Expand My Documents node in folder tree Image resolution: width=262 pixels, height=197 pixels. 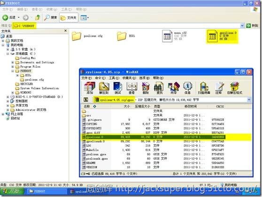(x=3, y=41)
